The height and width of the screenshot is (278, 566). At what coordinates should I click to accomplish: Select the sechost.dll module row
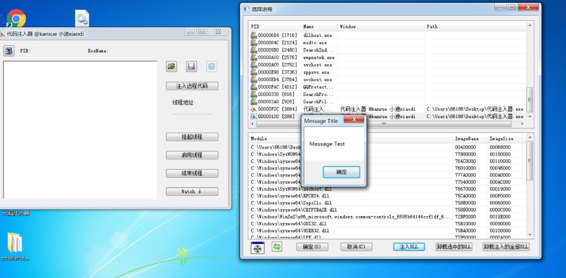point(387,189)
